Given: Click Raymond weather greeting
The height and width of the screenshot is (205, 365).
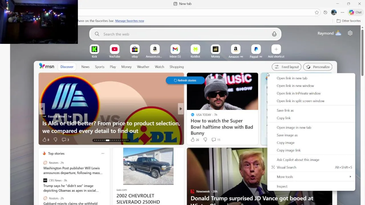Looking at the screenshot, I should click(x=329, y=33).
